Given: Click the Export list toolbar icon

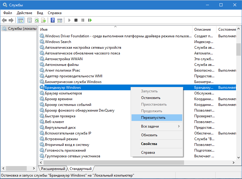Looking at the screenshot, I should pos(44,20).
